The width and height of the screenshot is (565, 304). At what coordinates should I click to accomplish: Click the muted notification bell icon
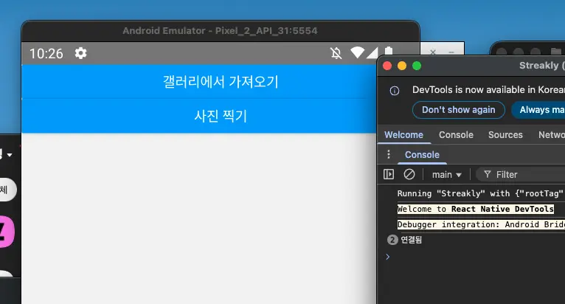pyautogui.click(x=336, y=53)
